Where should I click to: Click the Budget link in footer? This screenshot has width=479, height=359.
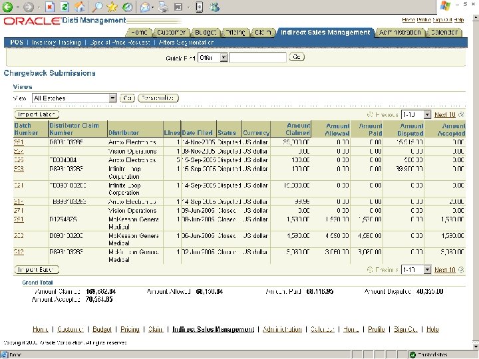(102, 329)
